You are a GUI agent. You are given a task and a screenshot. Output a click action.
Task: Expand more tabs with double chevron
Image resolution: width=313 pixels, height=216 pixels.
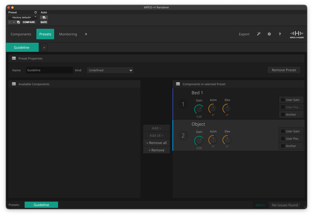(86, 34)
